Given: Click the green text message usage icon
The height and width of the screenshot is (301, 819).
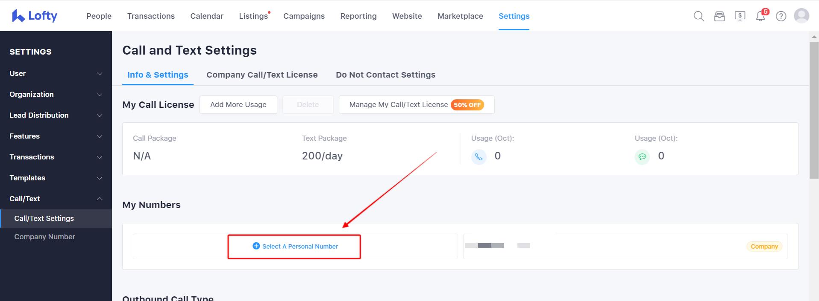Looking at the screenshot, I should [642, 156].
